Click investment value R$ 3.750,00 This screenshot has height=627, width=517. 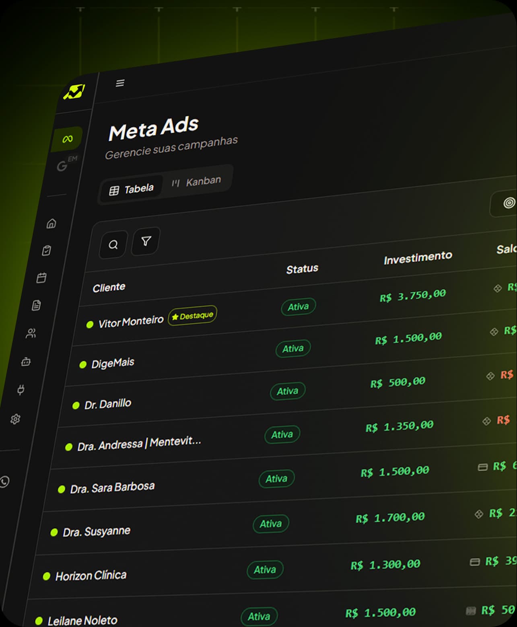click(x=413, y=296)
